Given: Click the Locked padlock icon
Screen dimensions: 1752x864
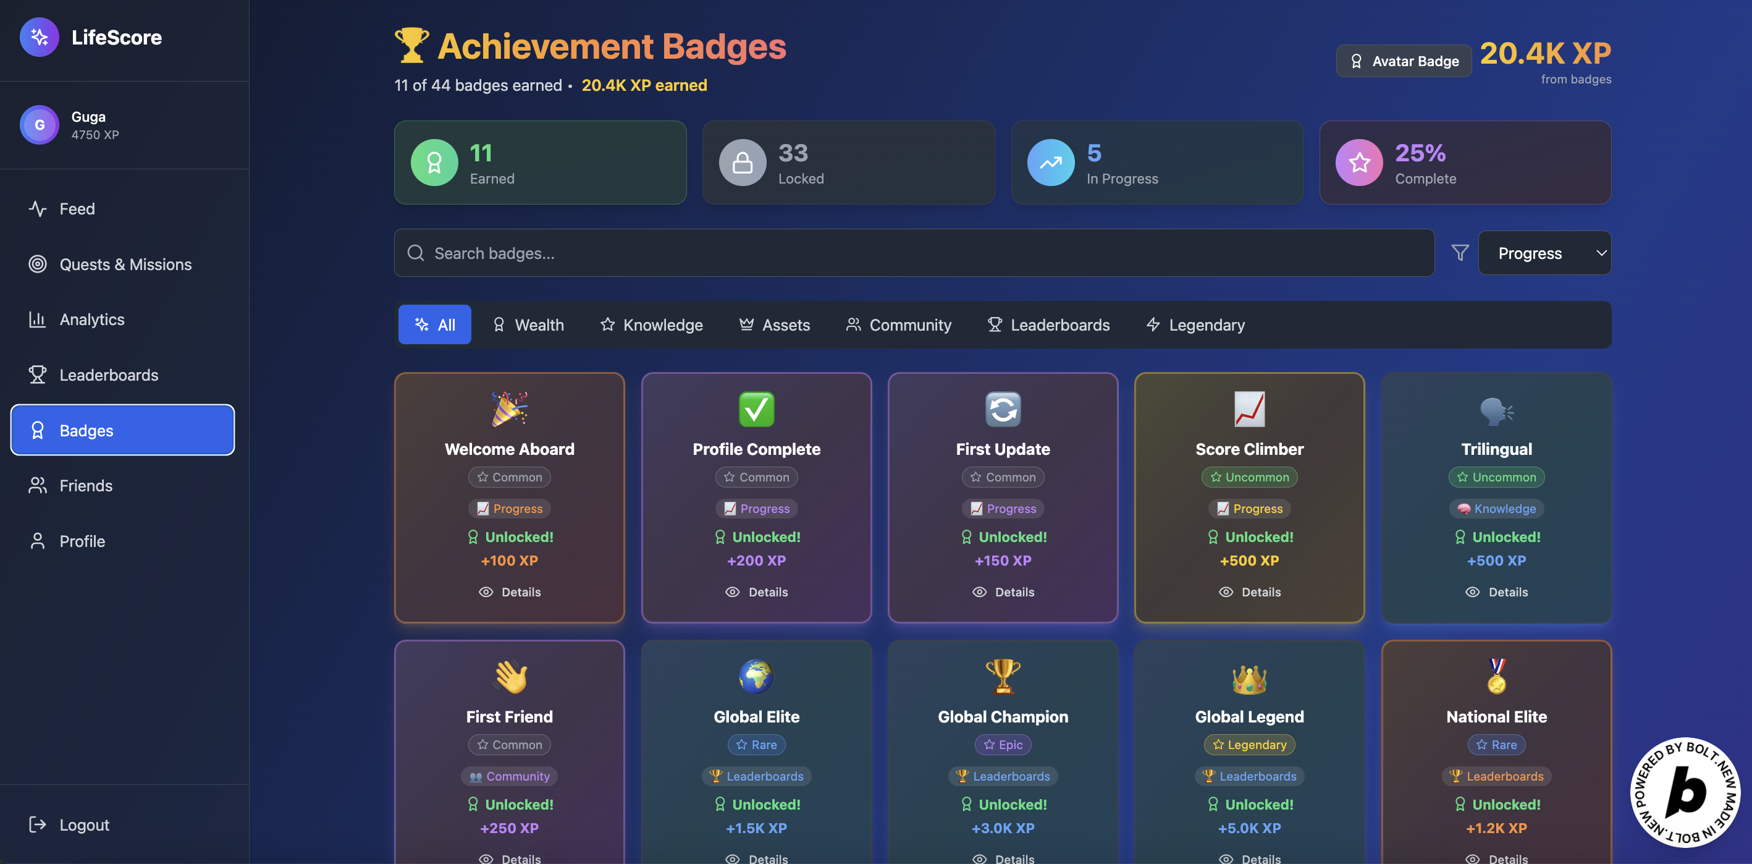Looking at the screenshot, I should [x=742, y=163].
